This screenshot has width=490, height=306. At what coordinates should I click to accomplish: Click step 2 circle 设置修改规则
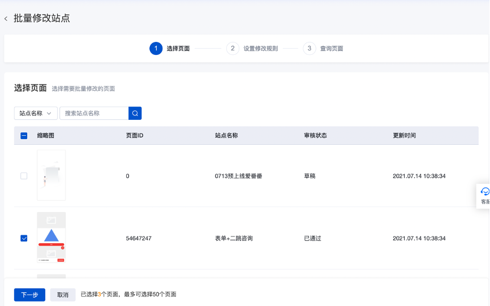[233, 49]
